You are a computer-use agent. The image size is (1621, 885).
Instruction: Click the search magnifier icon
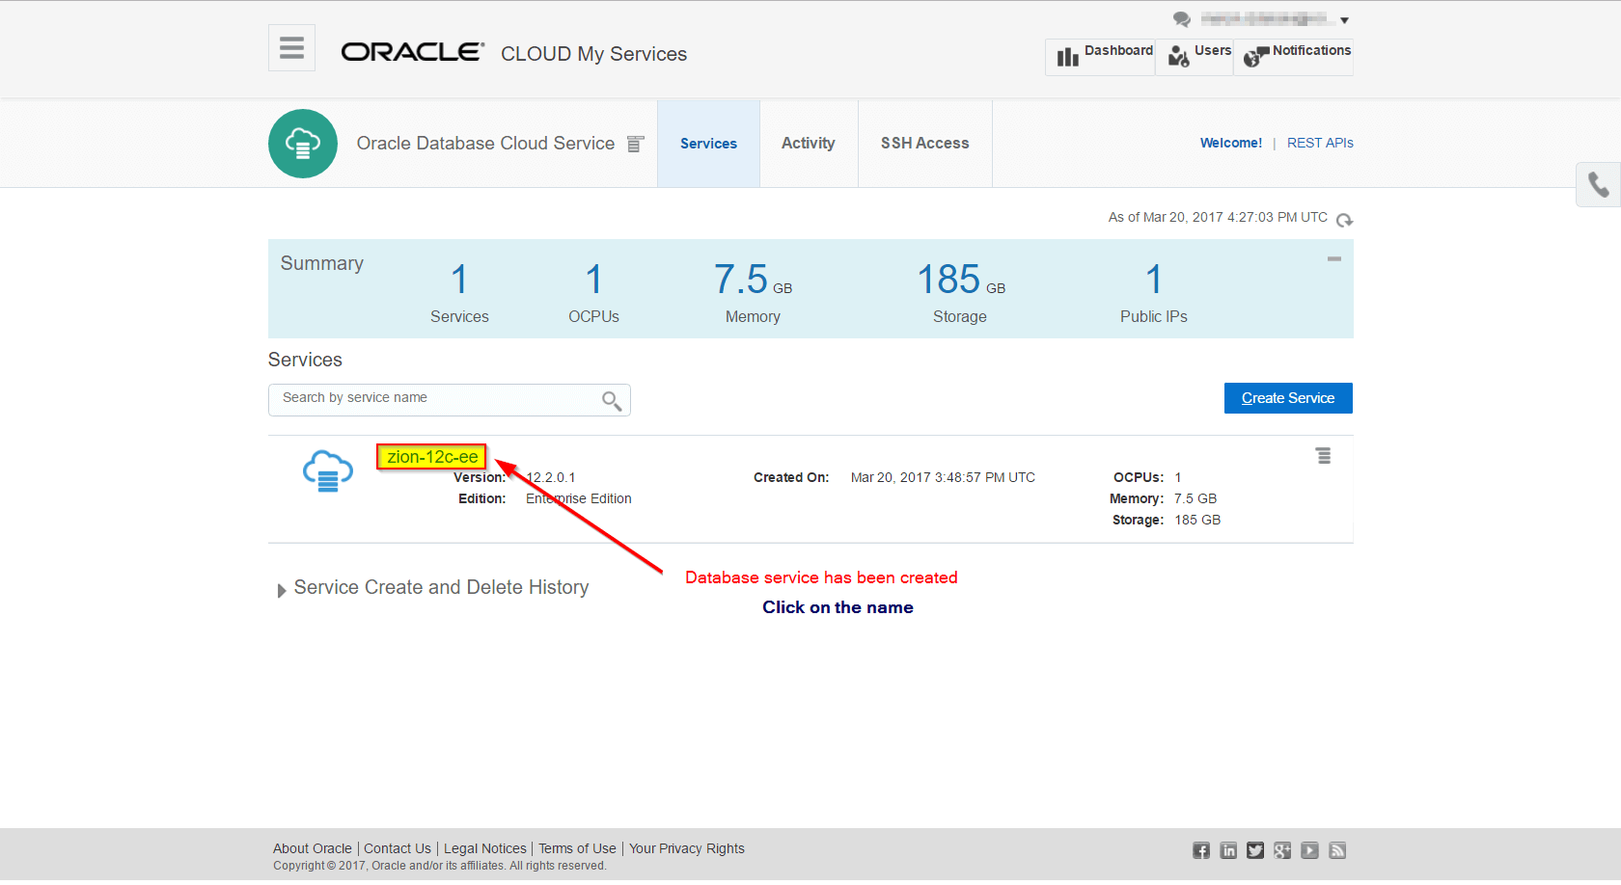tap(611, 400)
